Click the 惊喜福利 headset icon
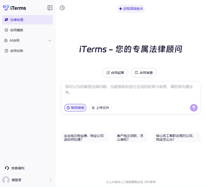 click(7, 168)
